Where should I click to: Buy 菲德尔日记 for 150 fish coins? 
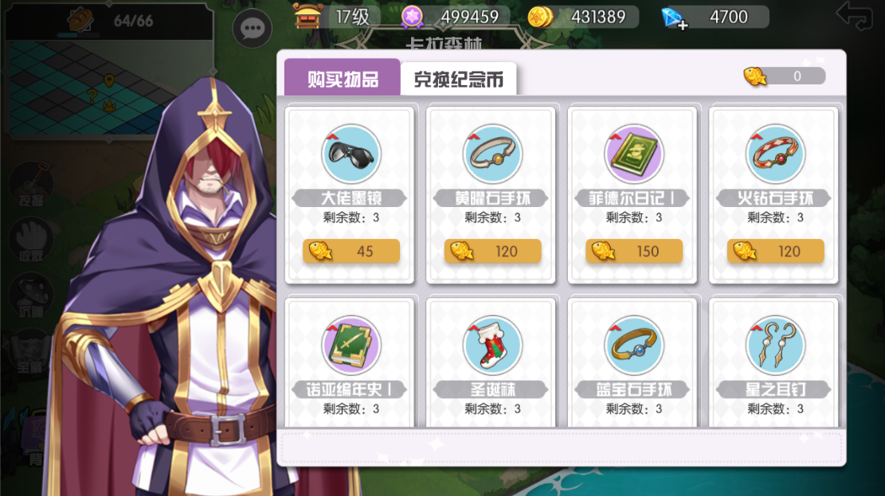point(634,251)
